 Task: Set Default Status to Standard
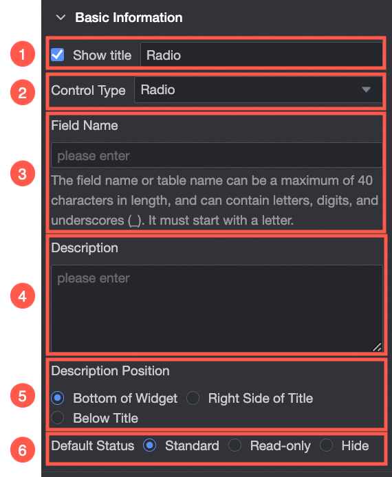coord(149,445)
